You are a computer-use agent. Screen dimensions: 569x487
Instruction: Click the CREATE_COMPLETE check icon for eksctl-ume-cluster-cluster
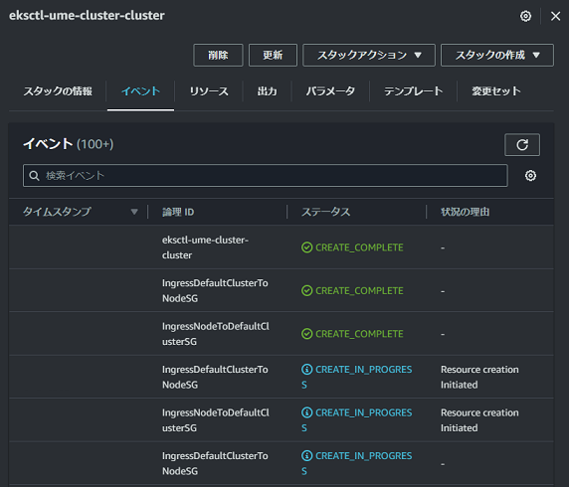coord(306,247)
